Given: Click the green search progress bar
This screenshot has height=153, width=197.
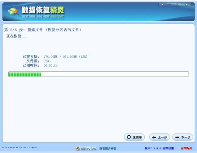Looking at the screenshot, I should 98,74.
